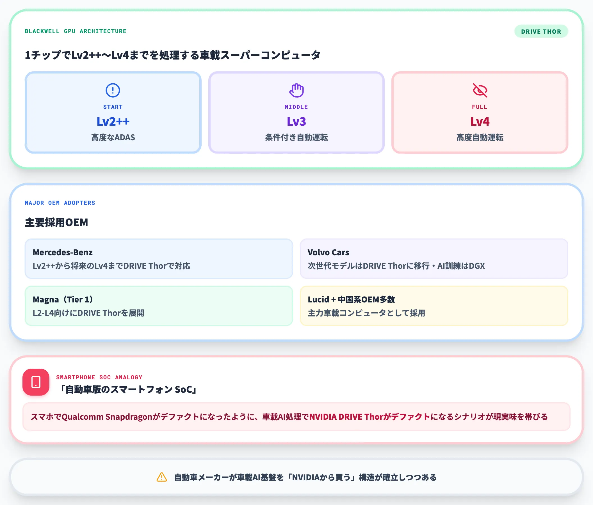Click the 条件付き自動運転 description

click(296, 137)
